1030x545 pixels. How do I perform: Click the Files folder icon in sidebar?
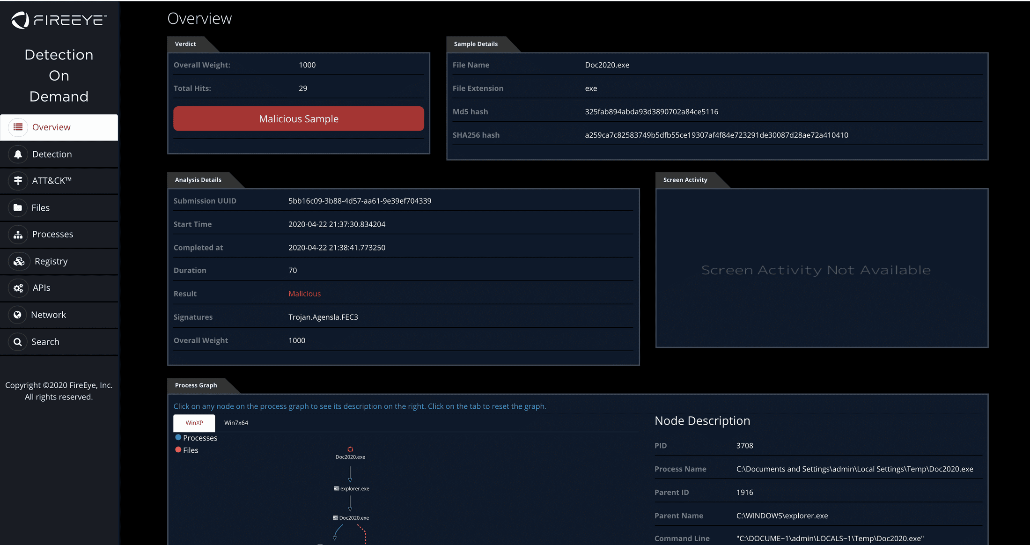pyautogui.click(x=18, y=207)
